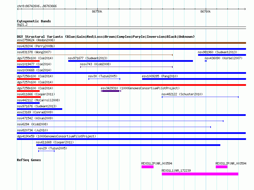
Task: Open nsv442112 (McCarroll2008) label
Action: click(x=39, y=100)
